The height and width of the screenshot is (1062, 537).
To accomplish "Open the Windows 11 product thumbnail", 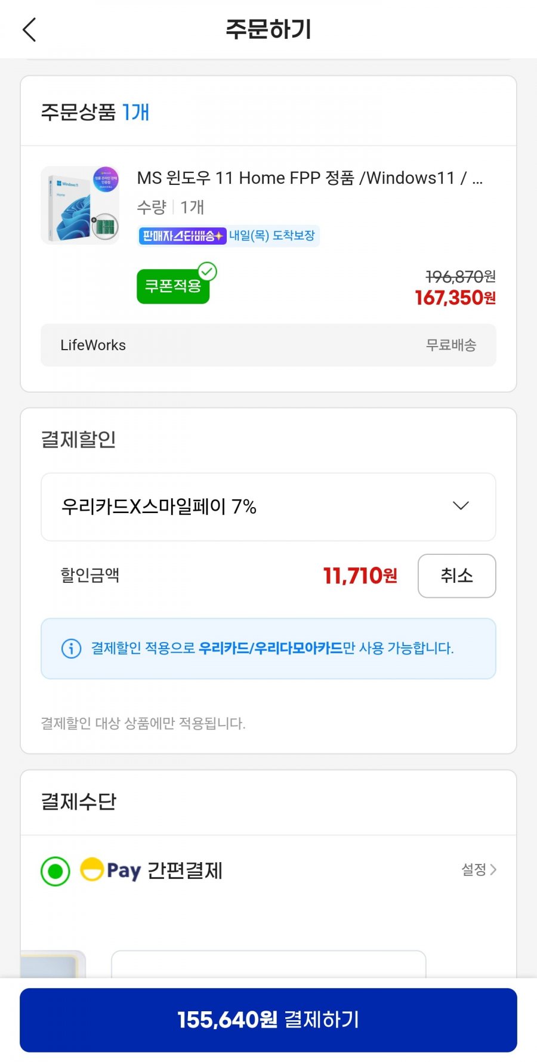I will point(80,205).
